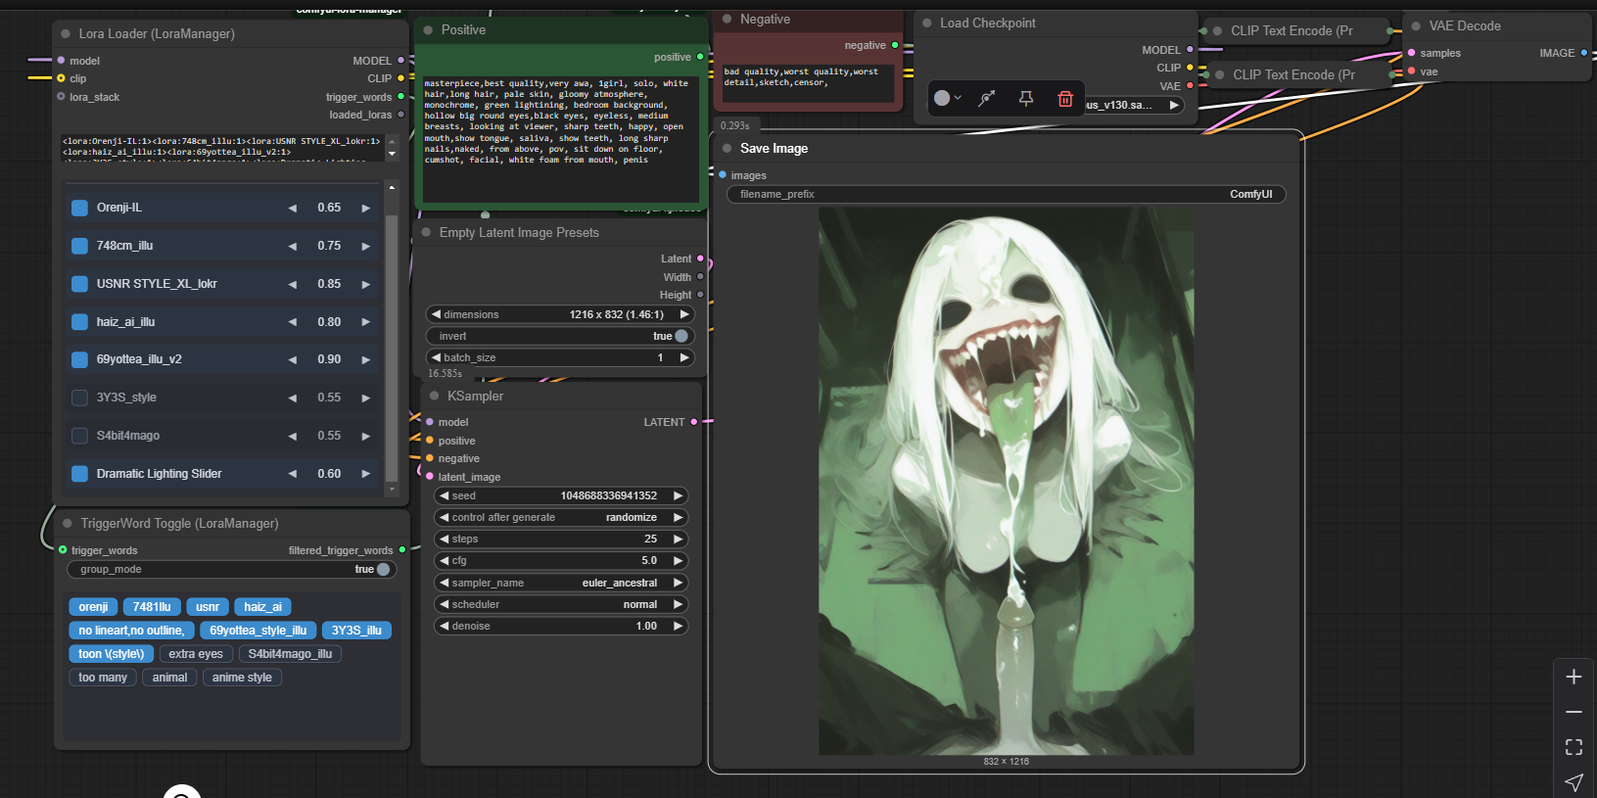Disable the Orenji-IL lora checkbox
1597x798 pixels.
click(x=80, y=208)
